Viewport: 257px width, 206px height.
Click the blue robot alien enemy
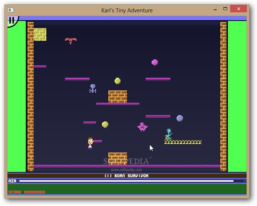(93, 88)
